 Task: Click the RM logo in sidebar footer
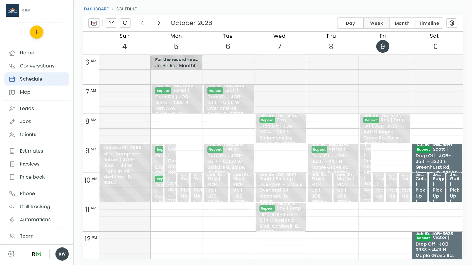click(37, 254)
